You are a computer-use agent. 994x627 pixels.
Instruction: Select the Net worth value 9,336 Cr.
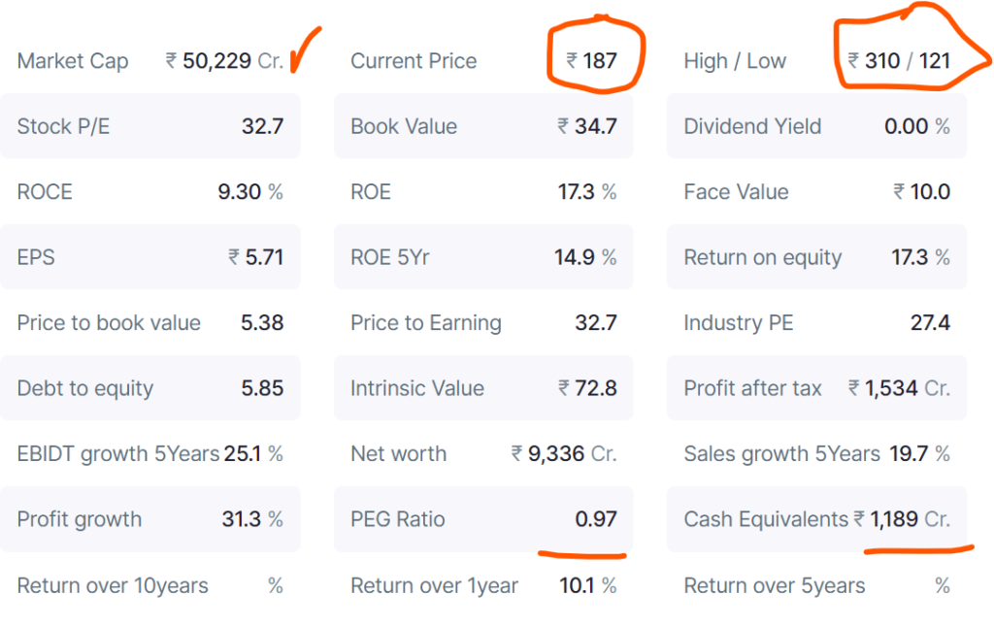pos(564,454)
